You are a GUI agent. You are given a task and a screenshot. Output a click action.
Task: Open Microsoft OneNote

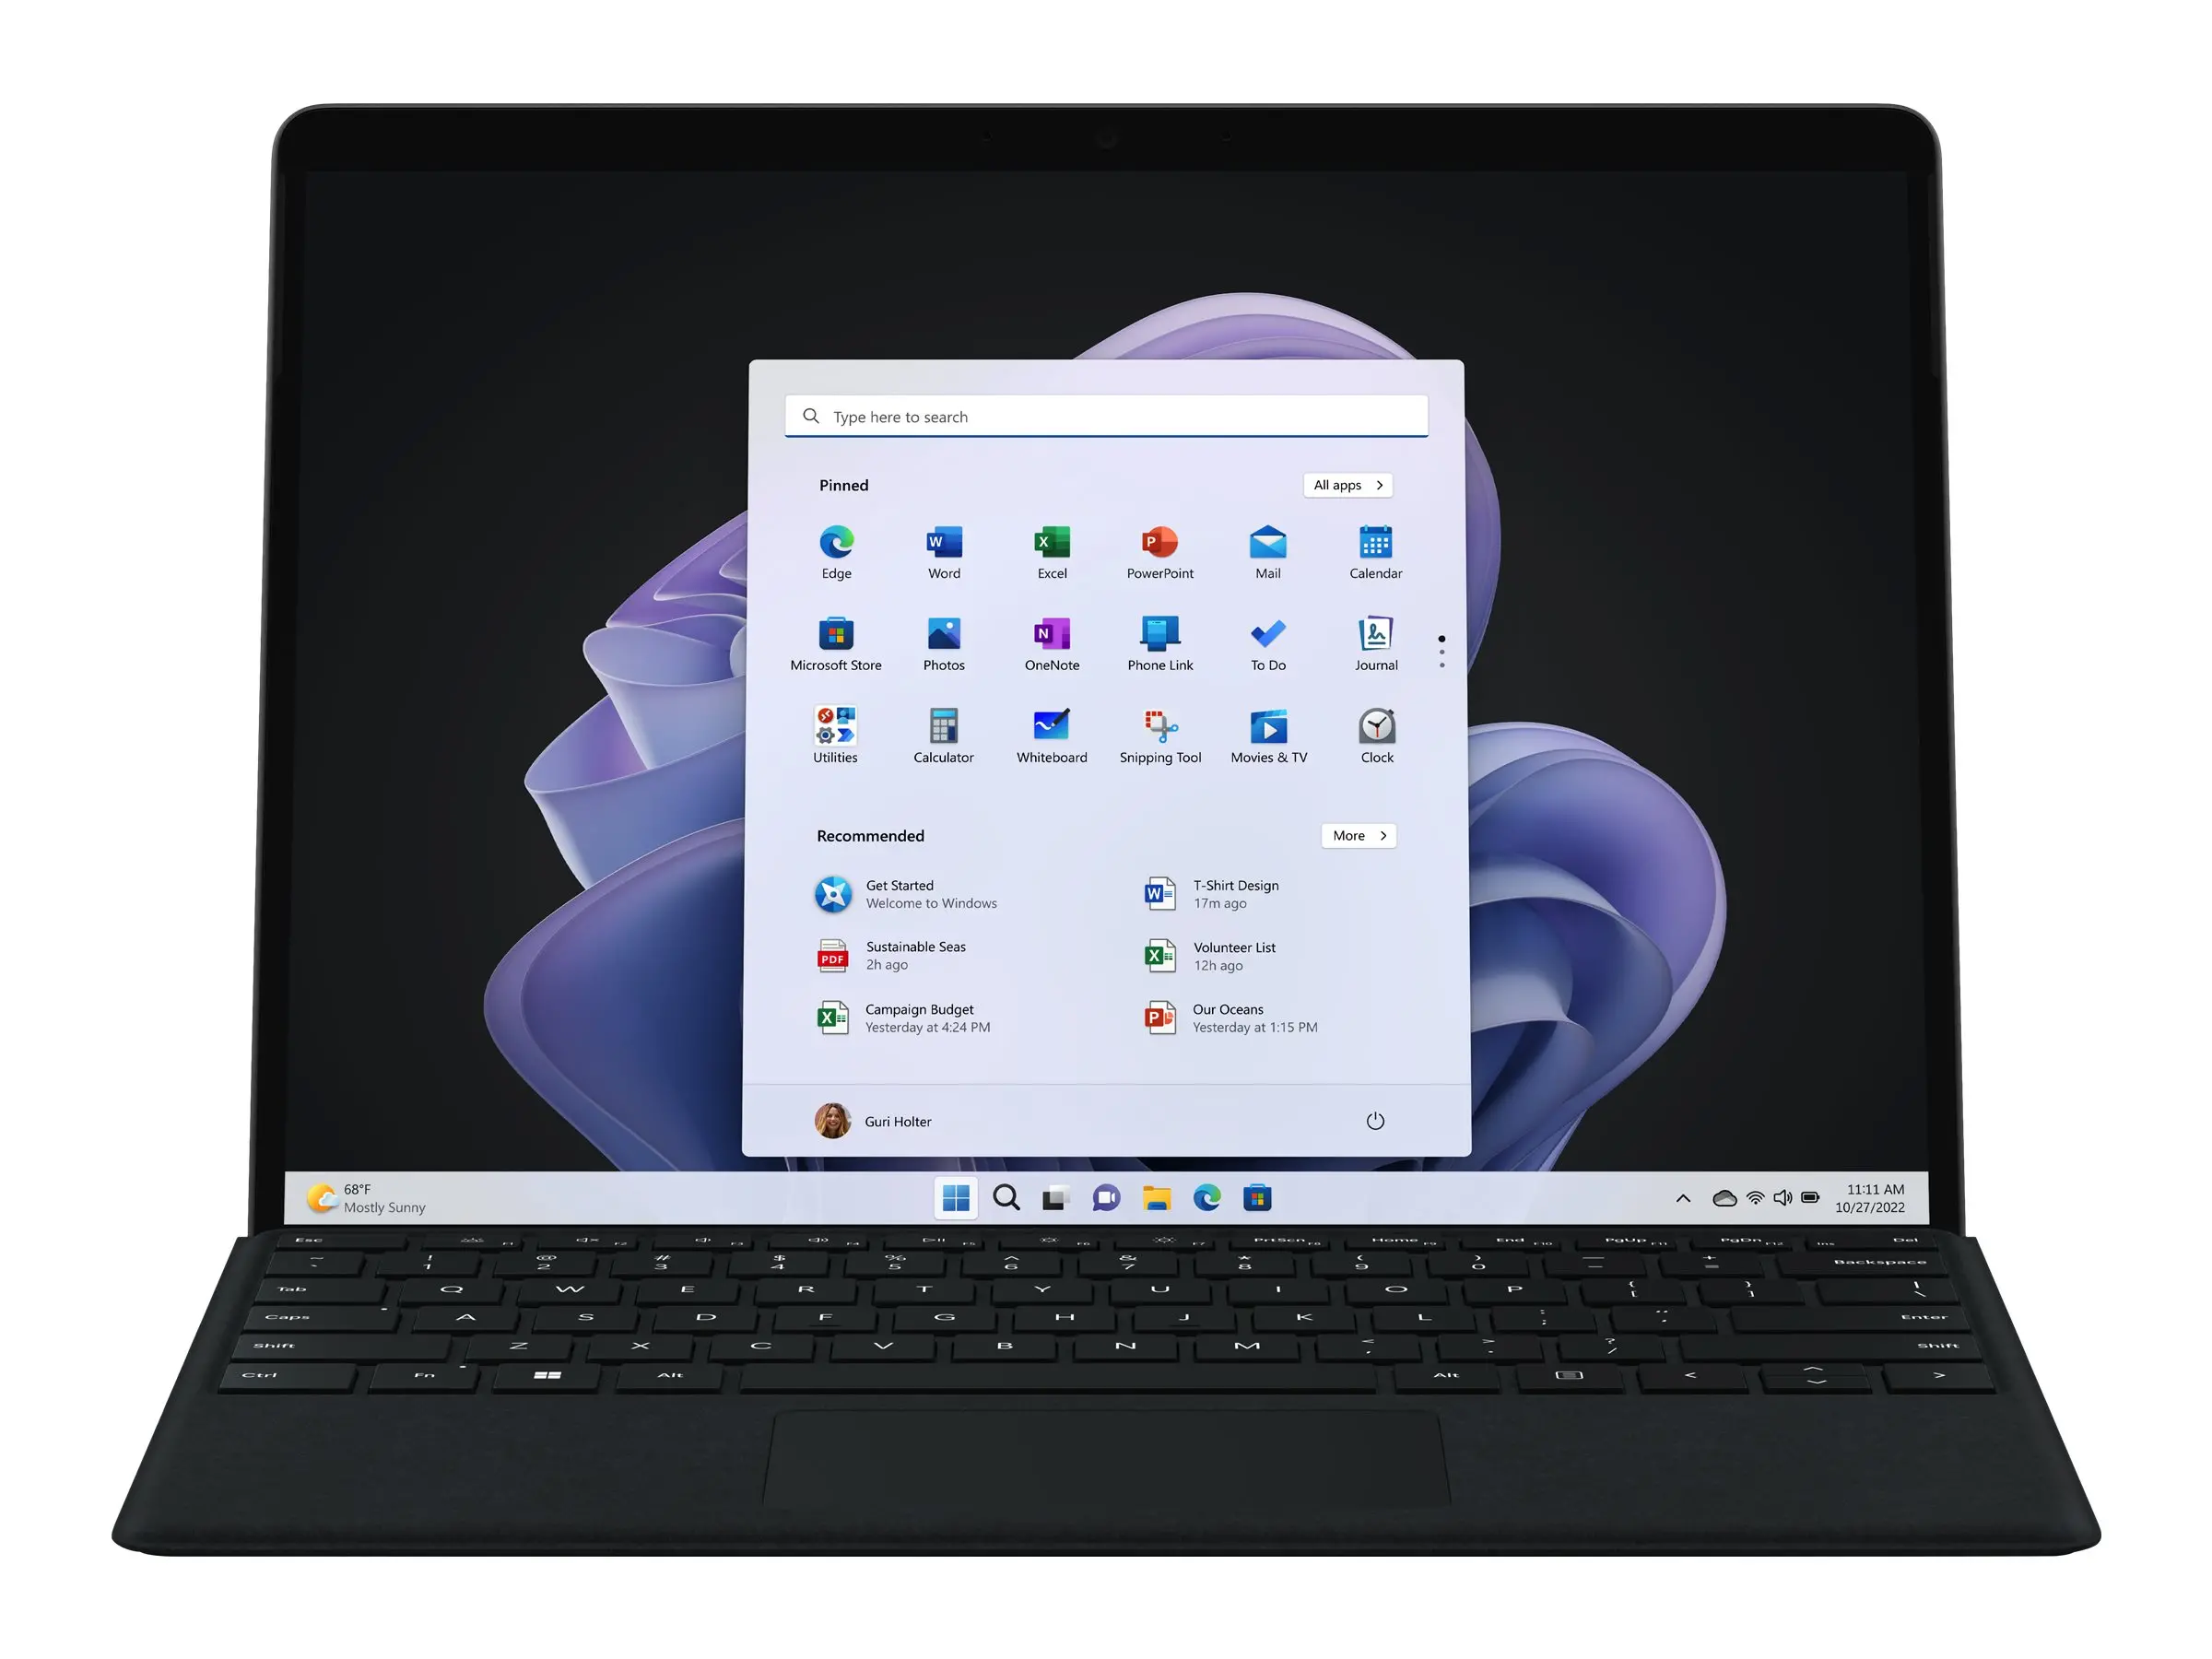coord(1052,634)
